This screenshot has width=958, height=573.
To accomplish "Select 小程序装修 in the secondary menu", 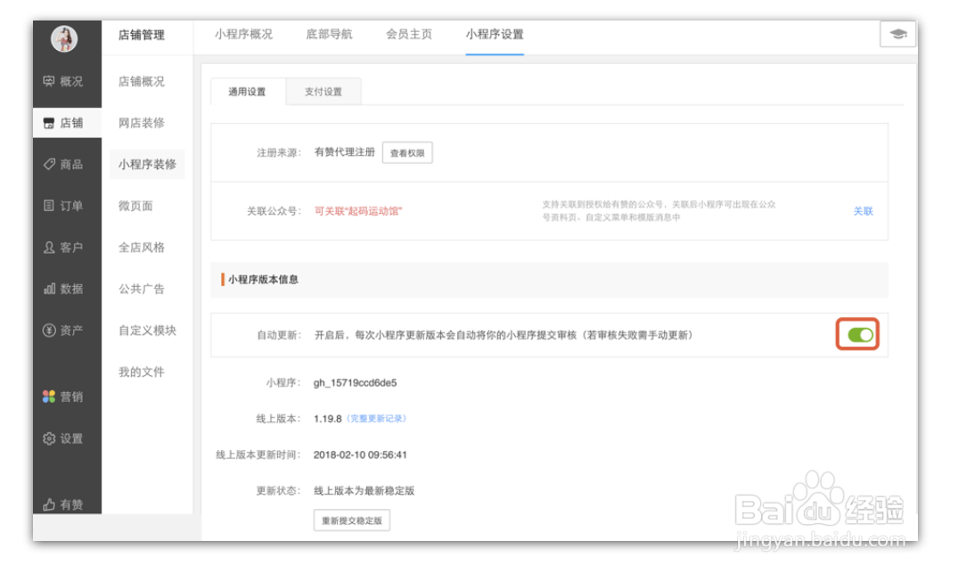I will [x=151, y=165].
